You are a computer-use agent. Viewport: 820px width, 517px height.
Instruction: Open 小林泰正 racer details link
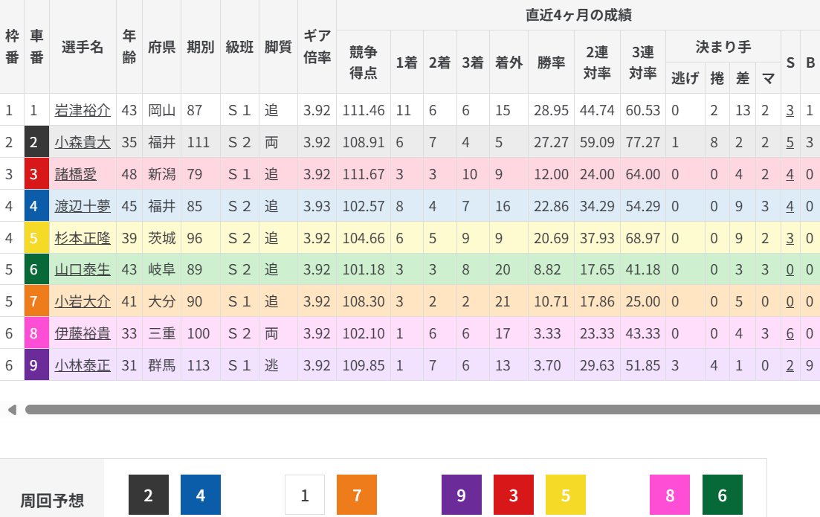pyautogui.click(x=83, y=366)
